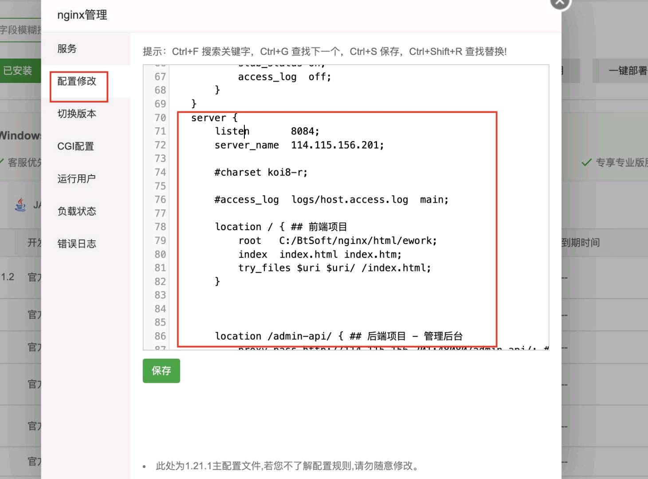Click the location /admin-api/ line
This screenshot has width=648, height=479.
pos(338,336)
